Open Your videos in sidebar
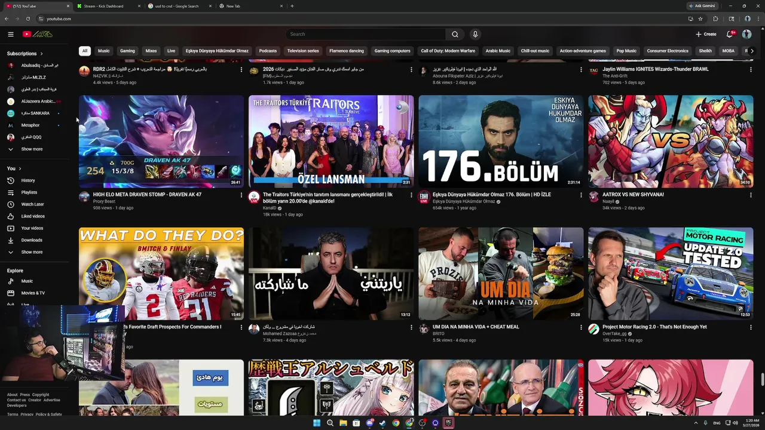This screenshot has width=765, height=430. 33,228
